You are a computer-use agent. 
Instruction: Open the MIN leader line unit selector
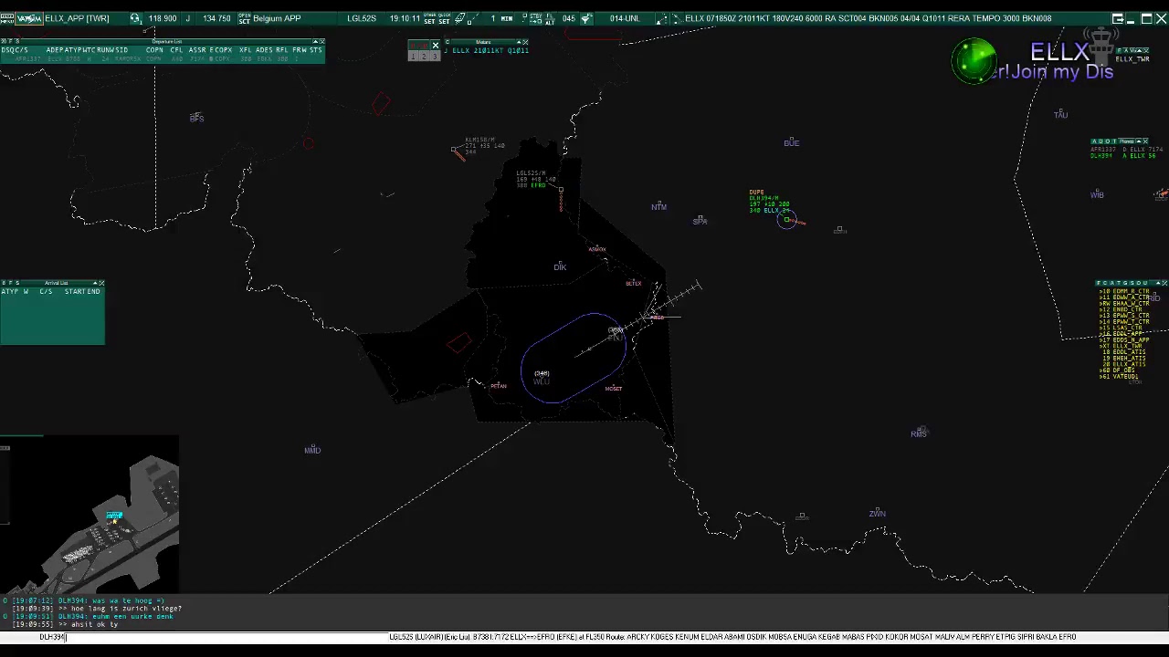507,18
